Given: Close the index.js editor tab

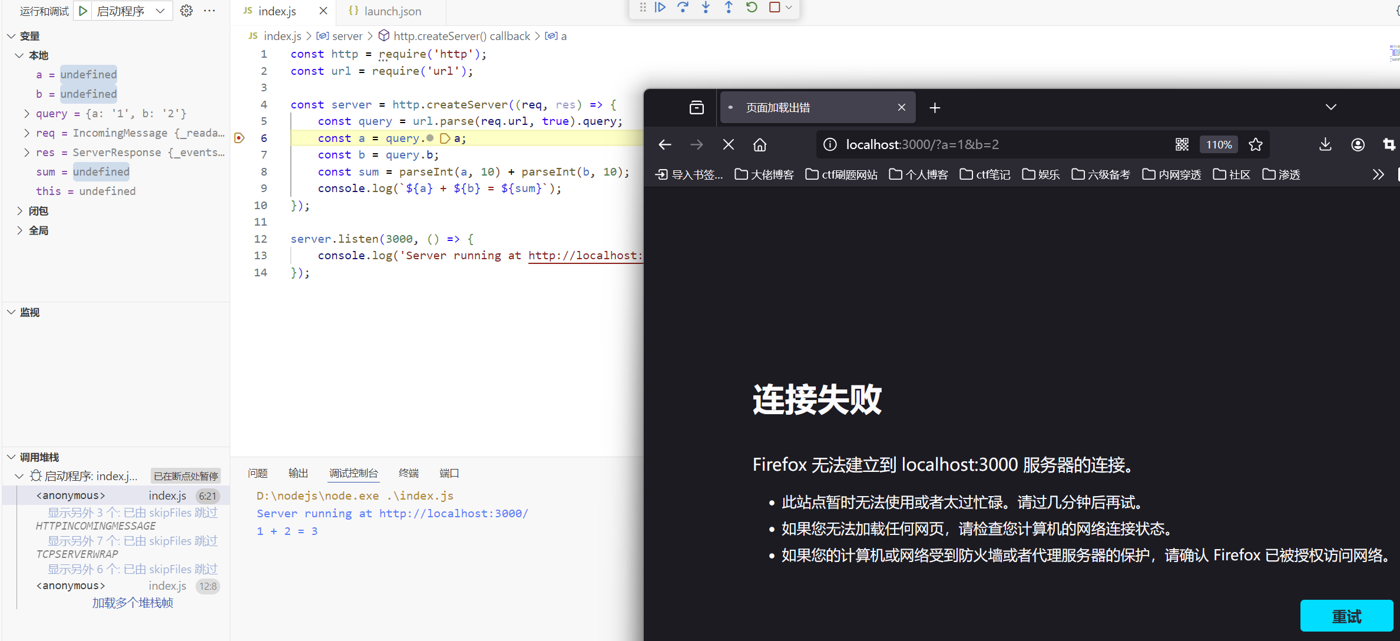Looking at the screenshot, I should pyautogui.click(x=323, y=11).
